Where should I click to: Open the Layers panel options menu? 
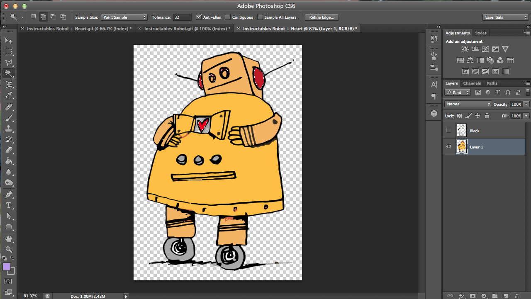[x=527, y=83]
